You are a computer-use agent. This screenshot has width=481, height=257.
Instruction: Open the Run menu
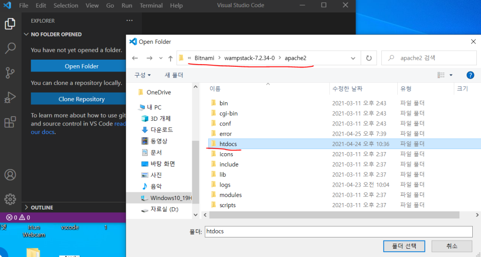(x=127, y=6)
